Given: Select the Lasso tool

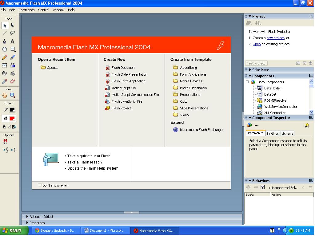Looking at the screenshot, I should pos(12,33).
